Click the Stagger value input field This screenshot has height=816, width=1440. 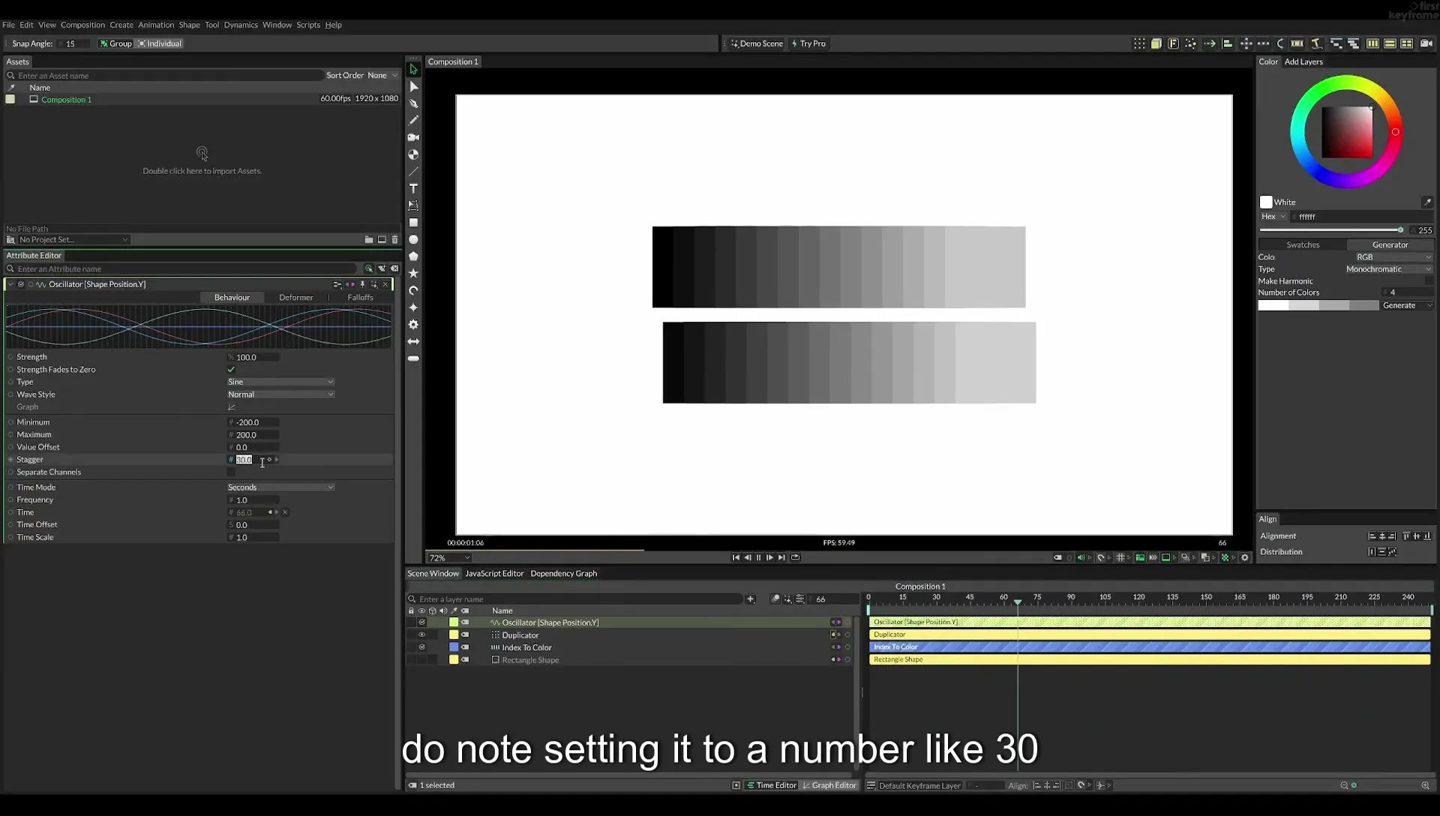coord(253,460)
